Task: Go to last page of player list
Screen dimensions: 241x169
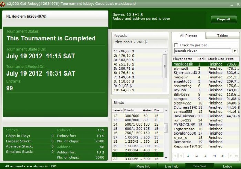Action: pyautogui.click(x=236, y=156)
